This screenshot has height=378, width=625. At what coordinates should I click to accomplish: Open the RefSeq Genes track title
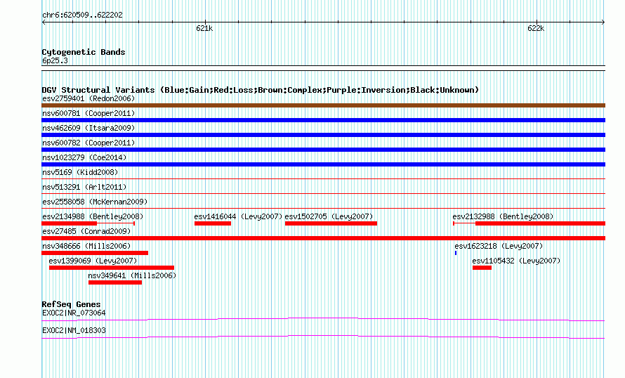tap(72, 304)
